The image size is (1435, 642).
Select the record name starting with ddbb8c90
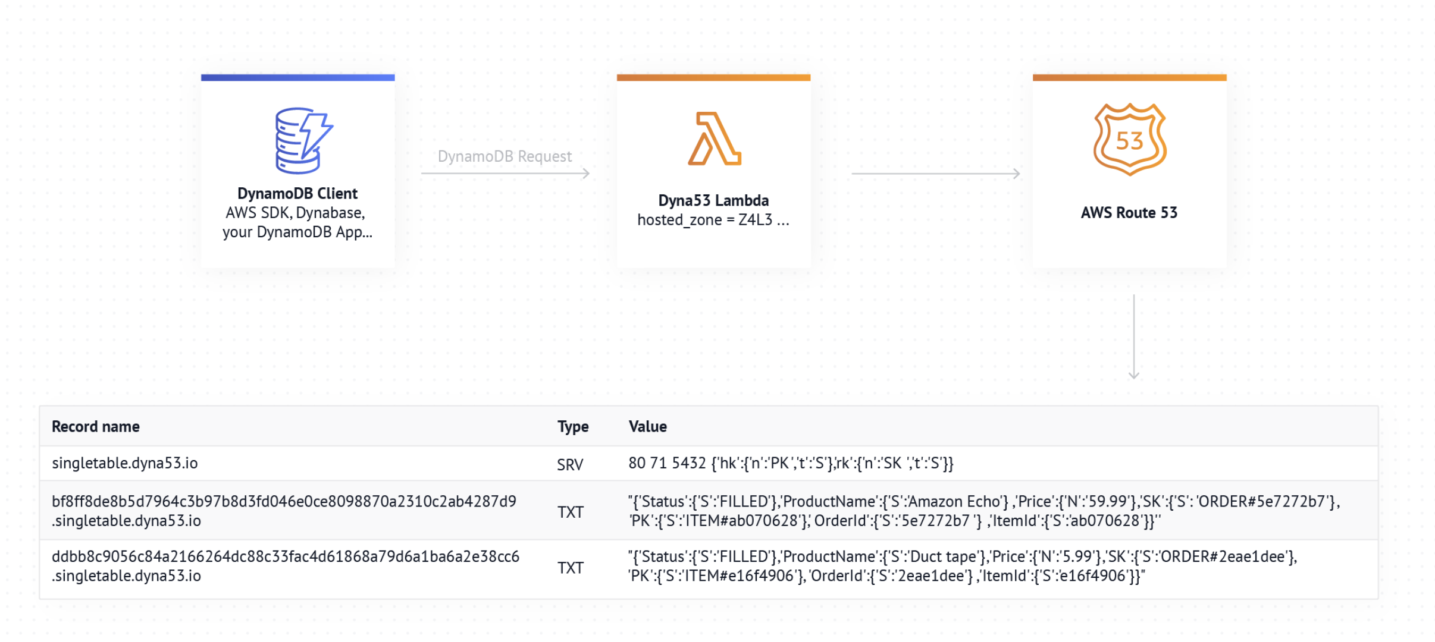[285, 566]
